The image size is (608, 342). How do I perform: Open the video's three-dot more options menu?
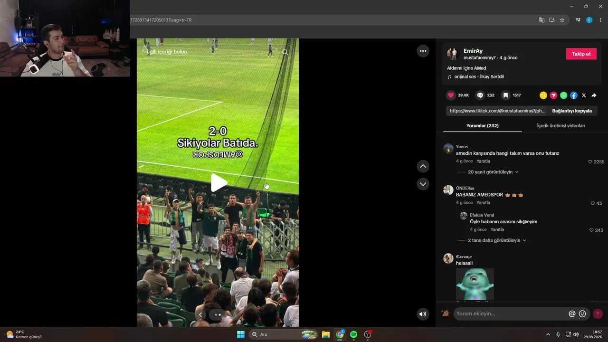423,51
